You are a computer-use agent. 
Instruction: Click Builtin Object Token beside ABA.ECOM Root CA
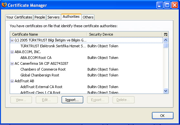click(103, 58)
